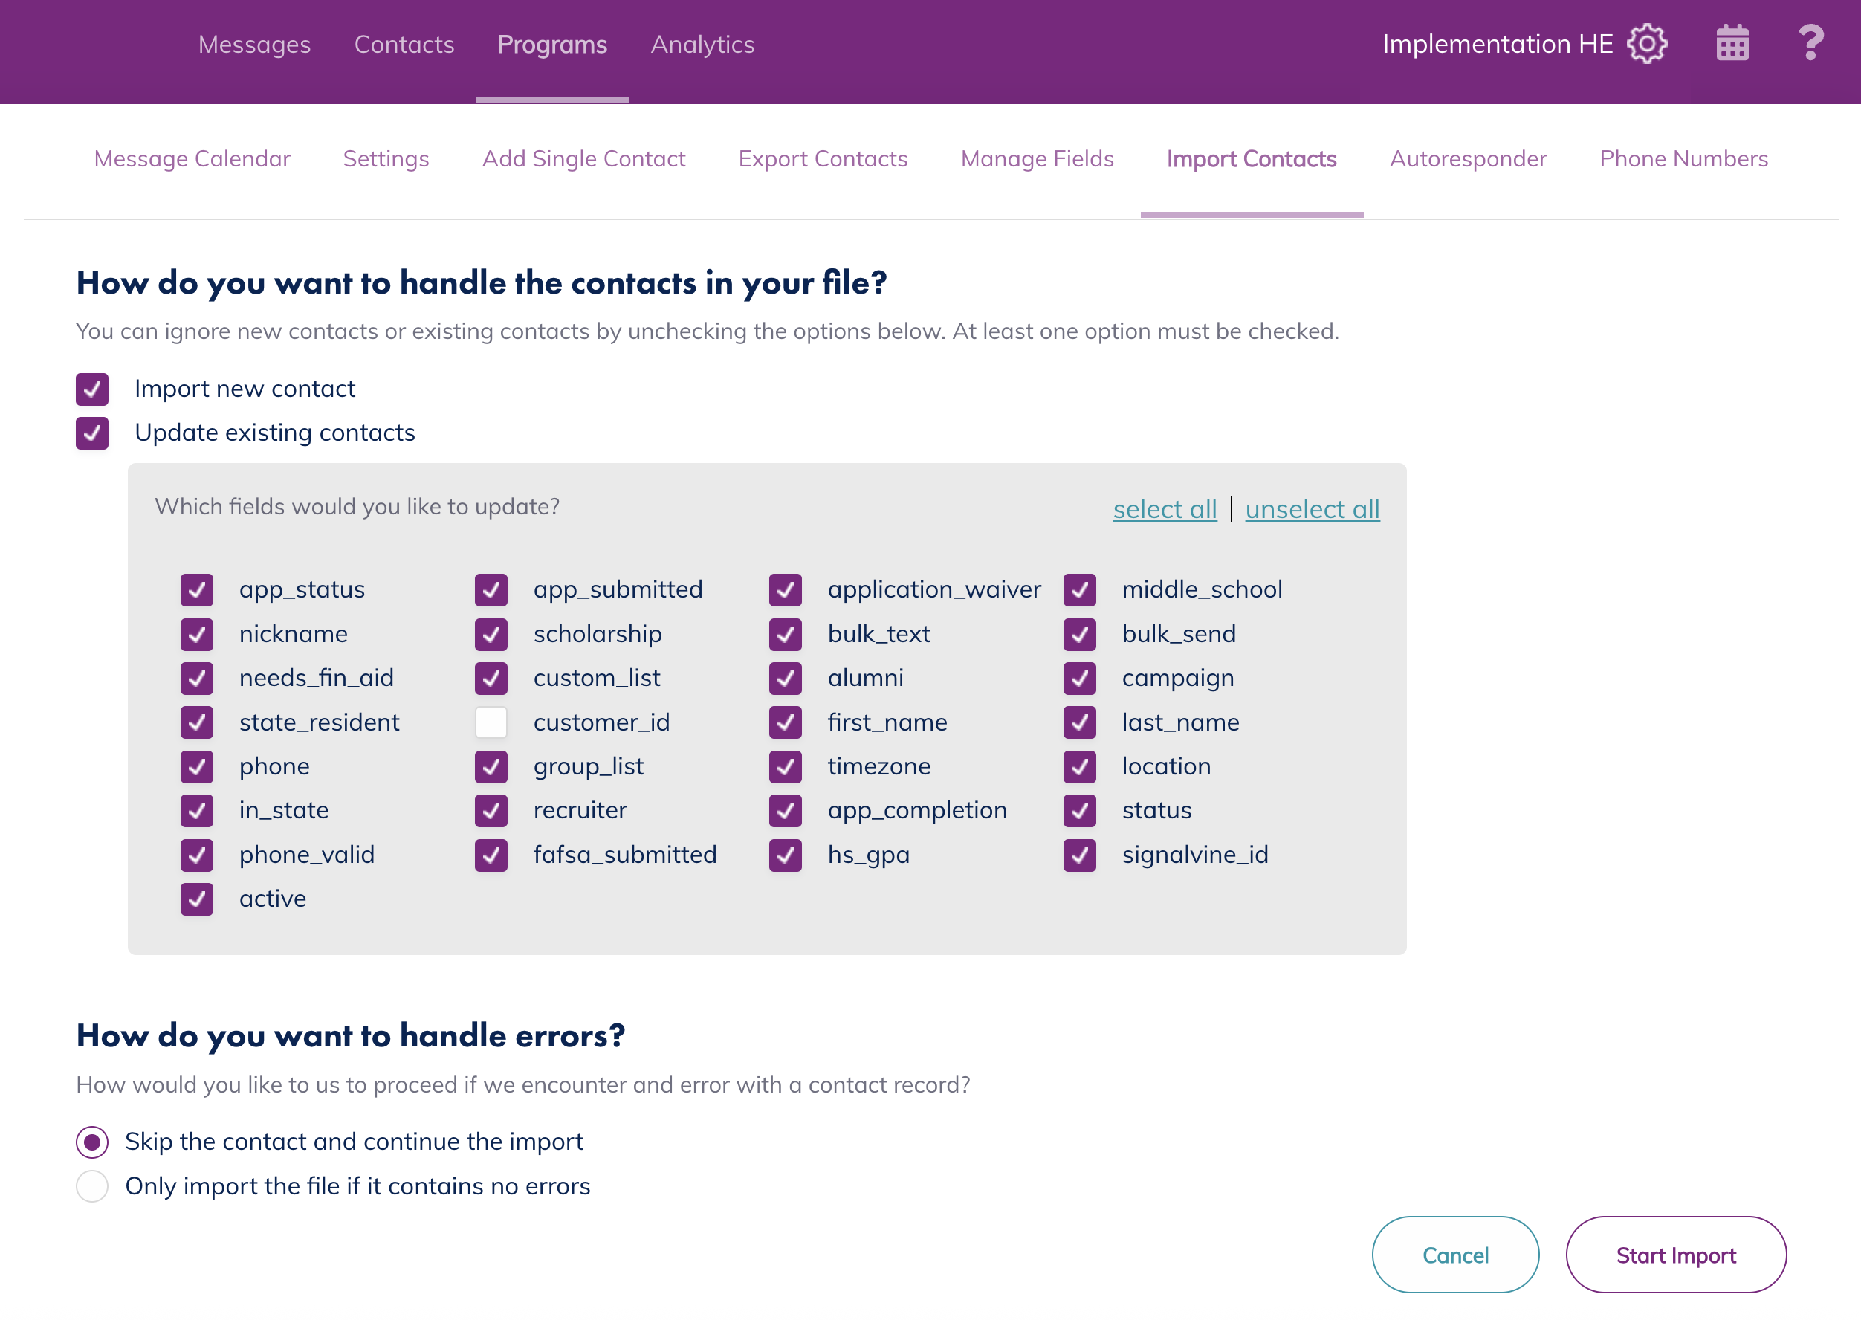
Task: Open Messages in top navigation
Action: pyautogui.click(x=254, y=45)
